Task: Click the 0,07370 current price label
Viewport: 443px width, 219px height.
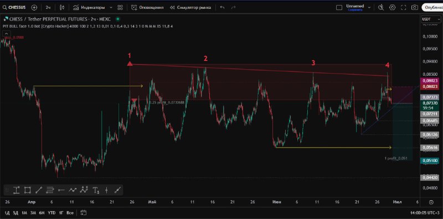Action: click(430, 103)
